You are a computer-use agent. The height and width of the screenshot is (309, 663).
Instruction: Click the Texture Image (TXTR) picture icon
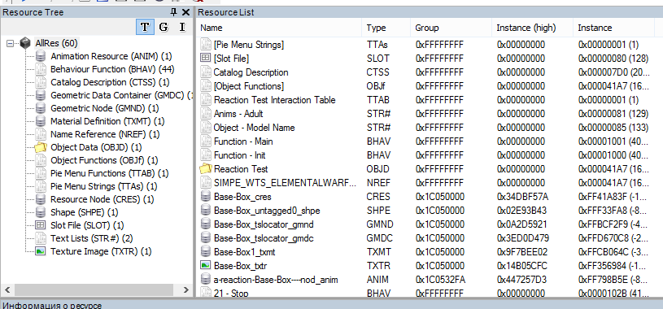click(x=41, y=251)
